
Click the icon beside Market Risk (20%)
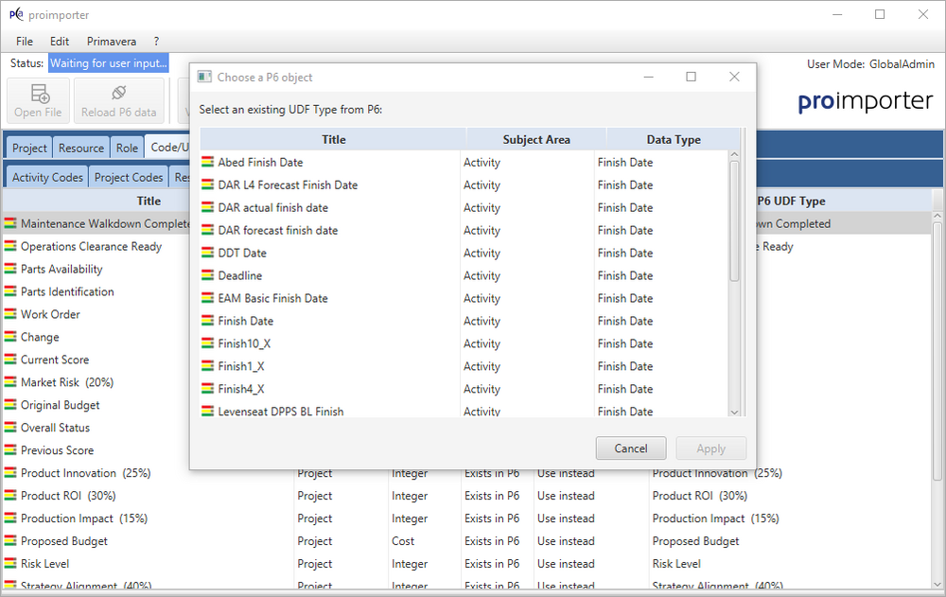[10, 383]
